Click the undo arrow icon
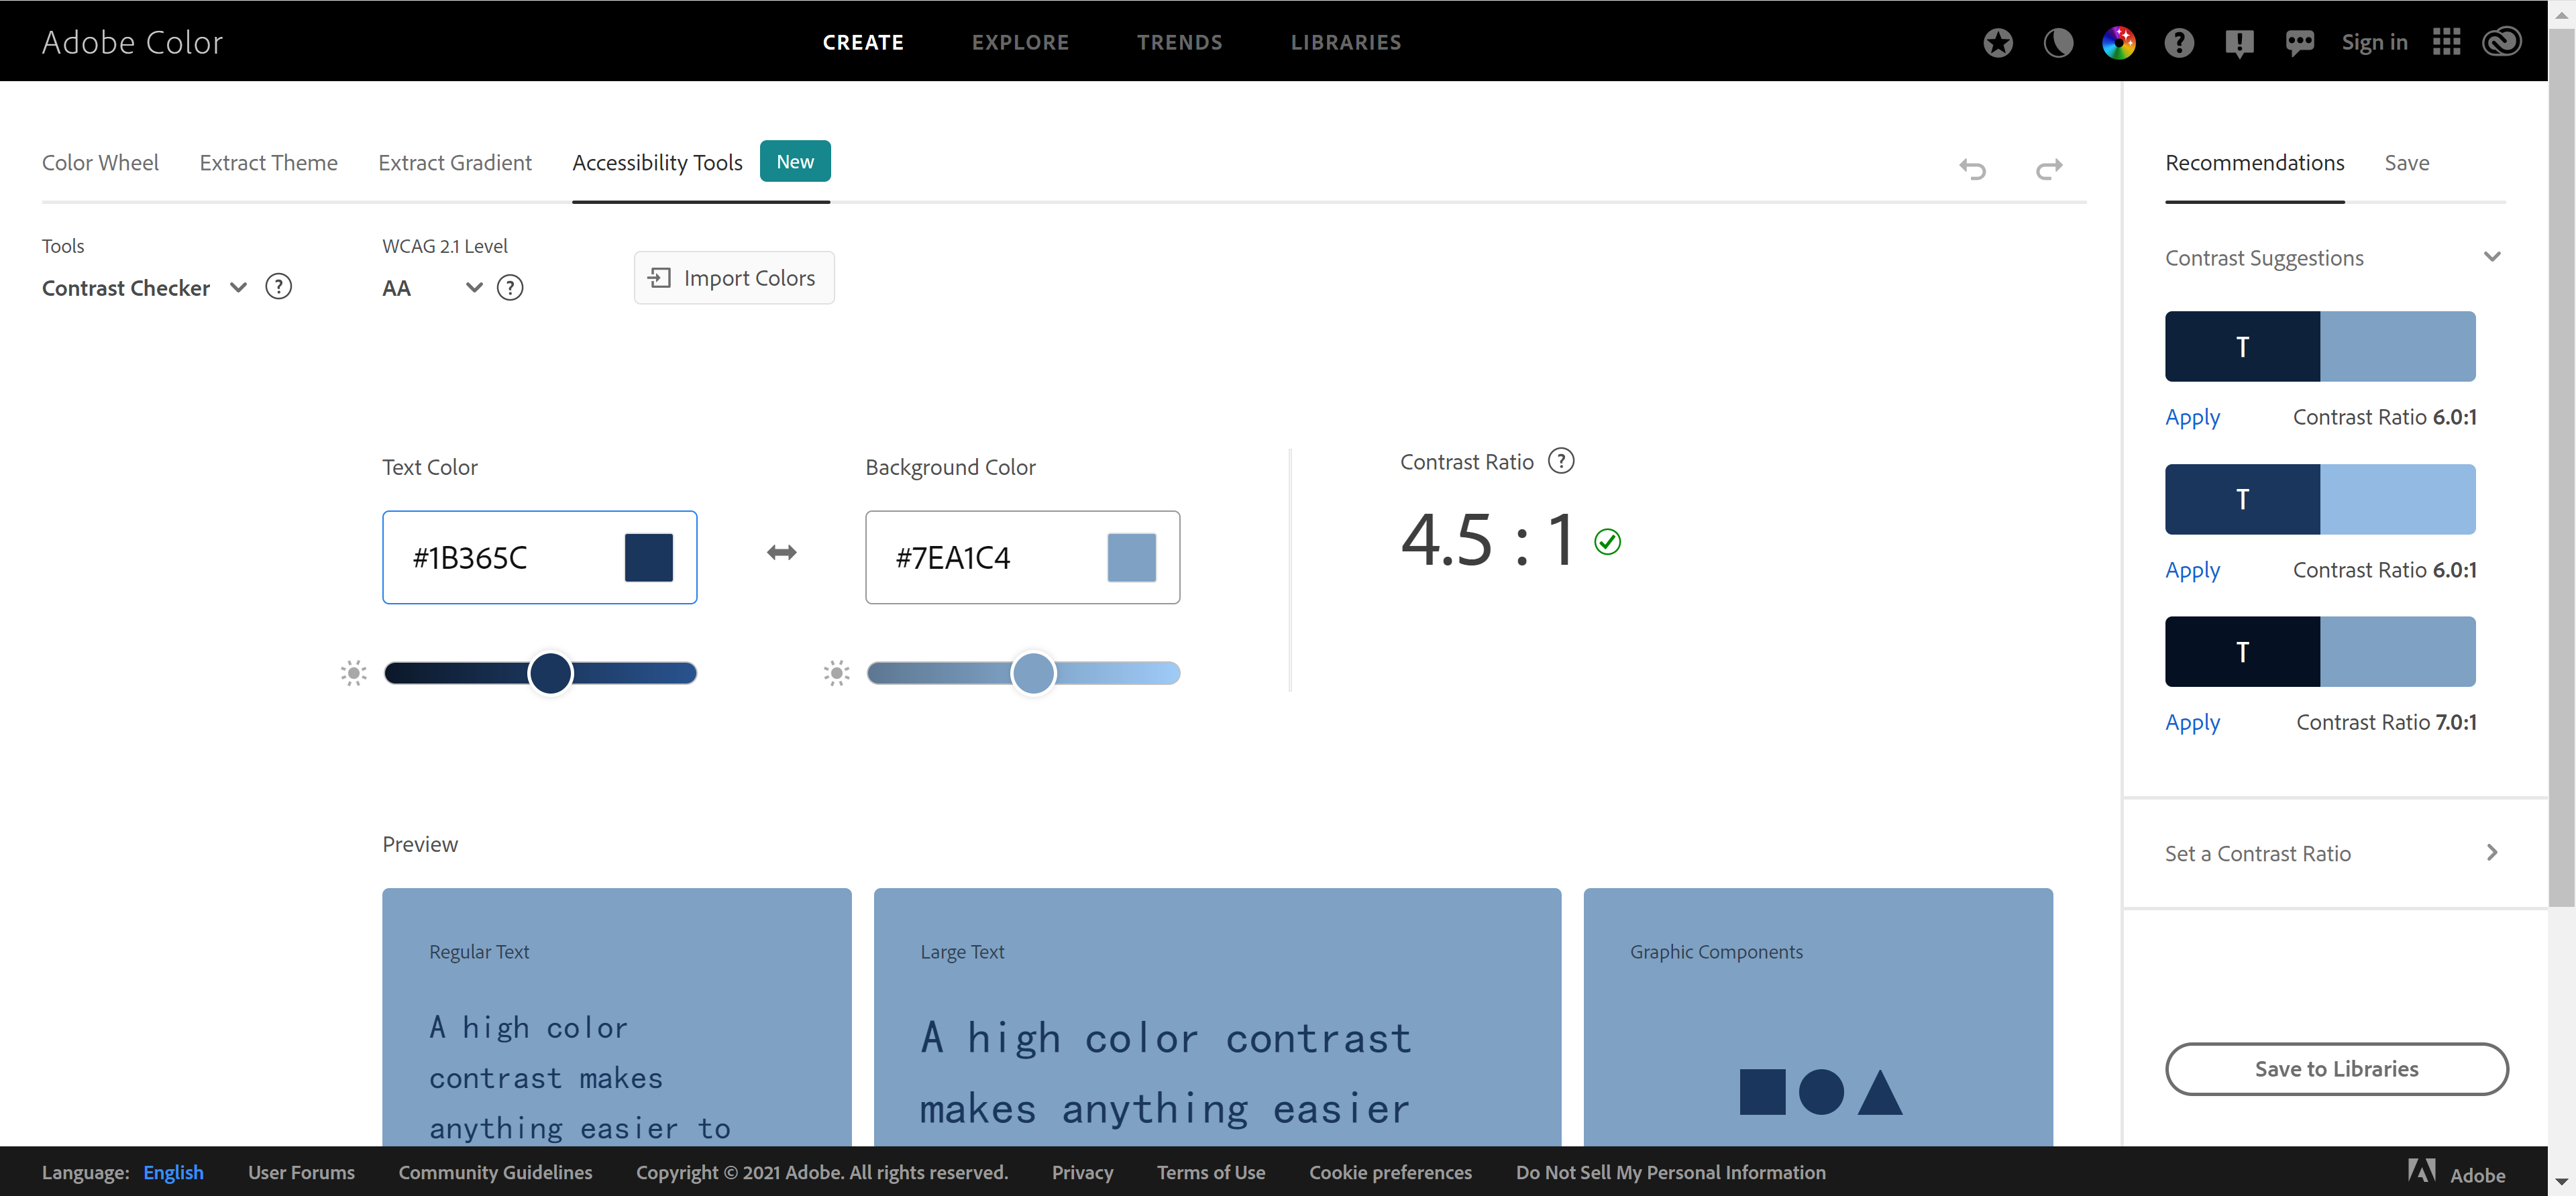The height and width of the screenshot is (1196, 2576). tap(1972, 168)
